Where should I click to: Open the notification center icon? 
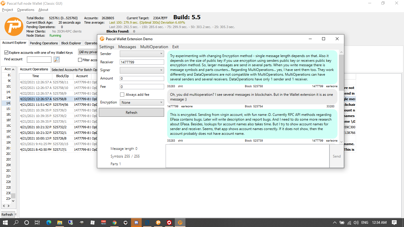click(x=394, y=223)
